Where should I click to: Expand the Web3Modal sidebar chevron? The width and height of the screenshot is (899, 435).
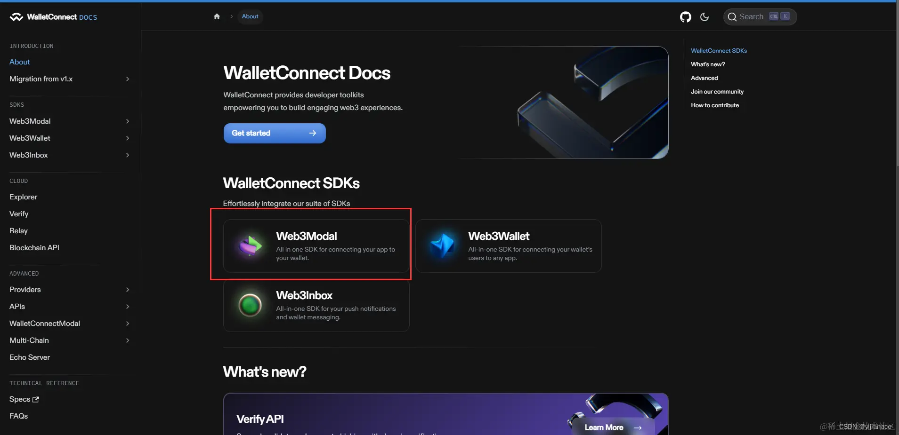point(128,121)
